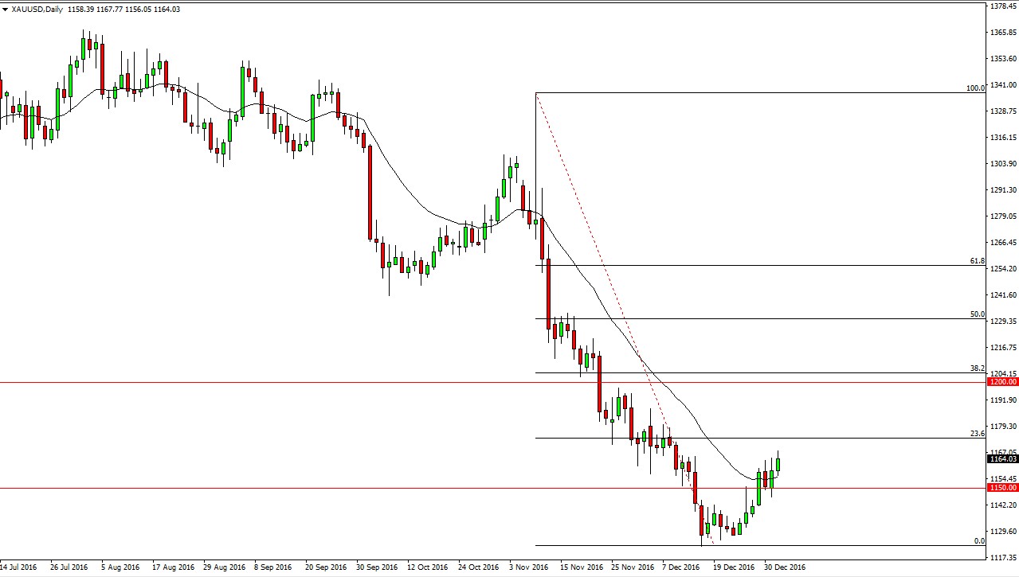Click the 24 Oct 2016 date label
This screenshot has width=1019, height=577.
478,567
